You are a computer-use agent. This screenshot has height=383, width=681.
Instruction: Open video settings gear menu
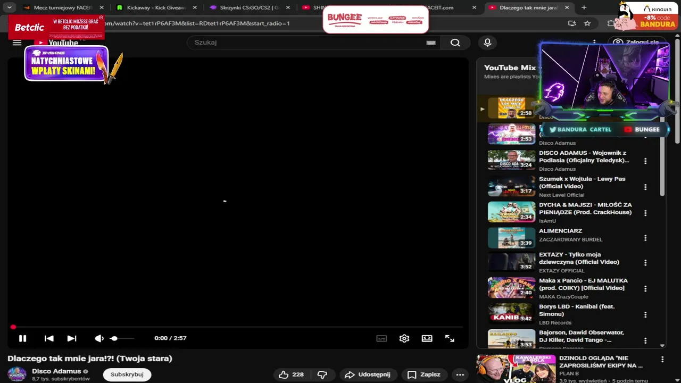tap(404, 338)
